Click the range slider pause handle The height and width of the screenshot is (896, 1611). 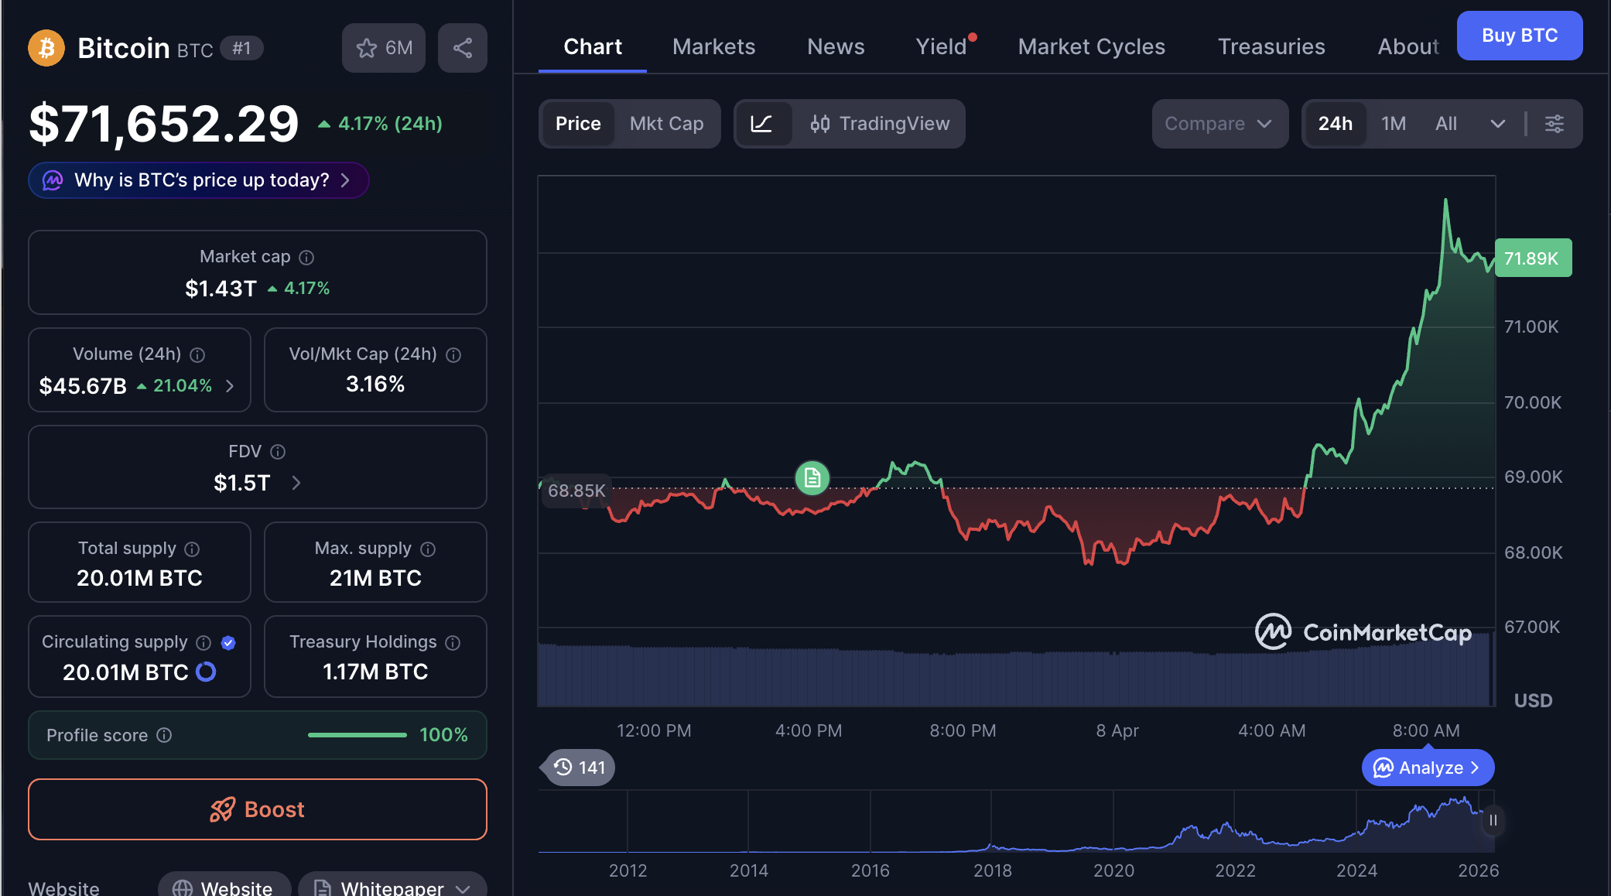1493,820
